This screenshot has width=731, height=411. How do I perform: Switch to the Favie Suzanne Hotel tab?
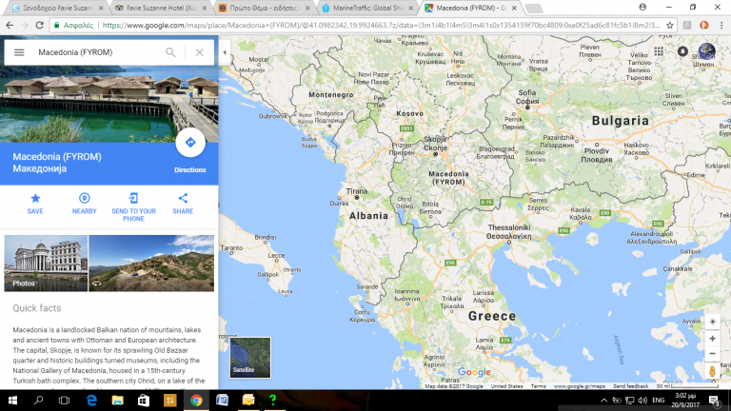[161, 8]
